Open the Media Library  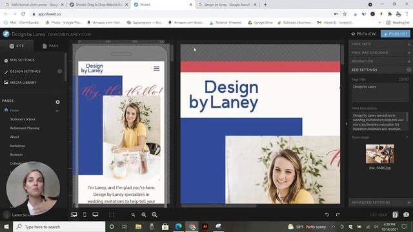23,82
